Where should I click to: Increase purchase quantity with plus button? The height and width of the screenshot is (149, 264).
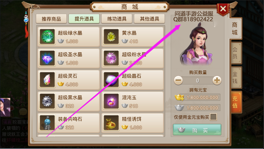pos(217,81)
